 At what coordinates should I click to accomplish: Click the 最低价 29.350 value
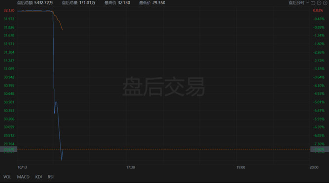pyautogui.click(x=152, y=3)
